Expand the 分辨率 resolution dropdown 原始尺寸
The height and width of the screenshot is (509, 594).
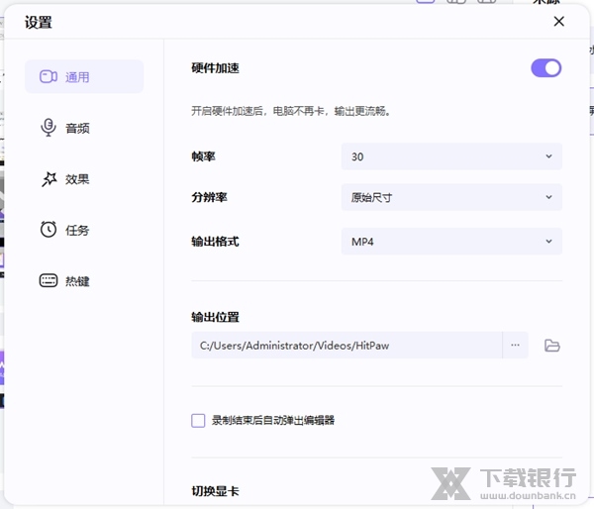451,197
